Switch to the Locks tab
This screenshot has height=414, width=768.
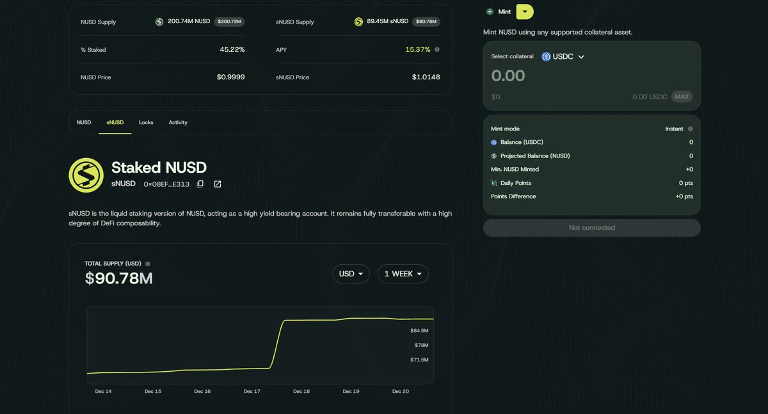(146, 122)
